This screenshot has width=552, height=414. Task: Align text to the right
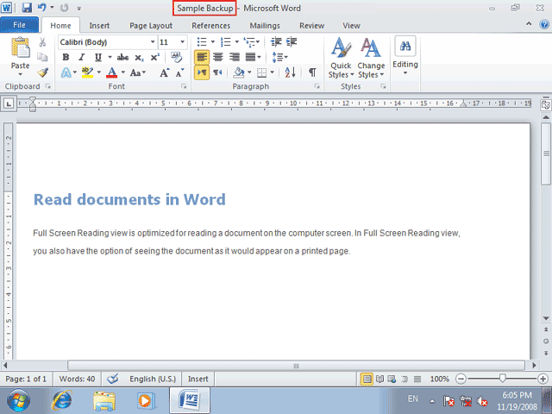coord(234,57)
